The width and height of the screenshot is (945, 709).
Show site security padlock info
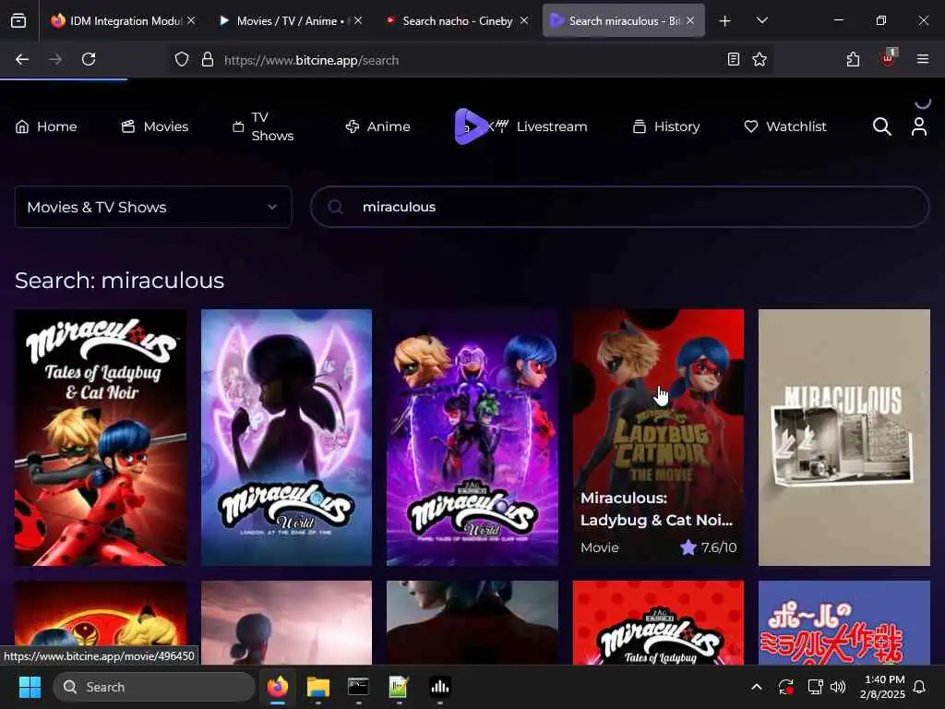point(208,60)
